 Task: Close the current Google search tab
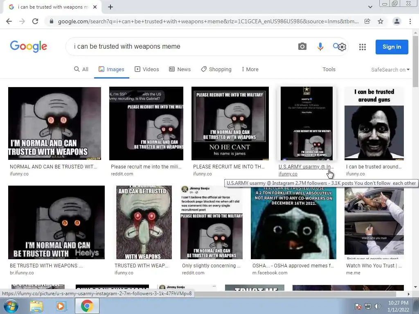(x=95, y=7)
